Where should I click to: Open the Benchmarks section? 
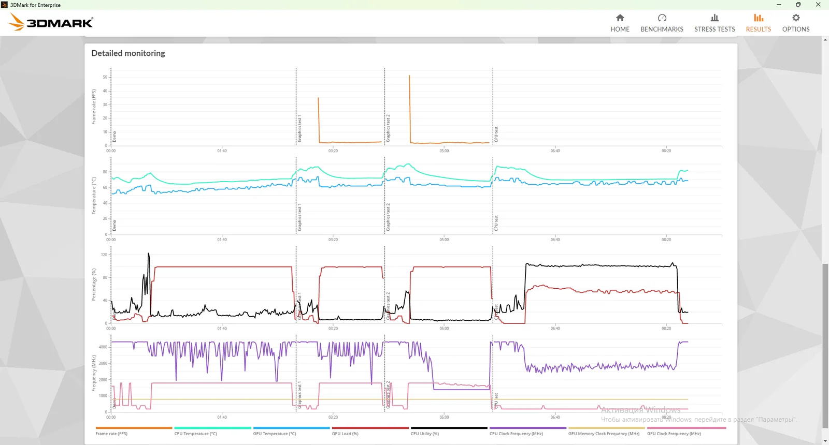point(662,23)
